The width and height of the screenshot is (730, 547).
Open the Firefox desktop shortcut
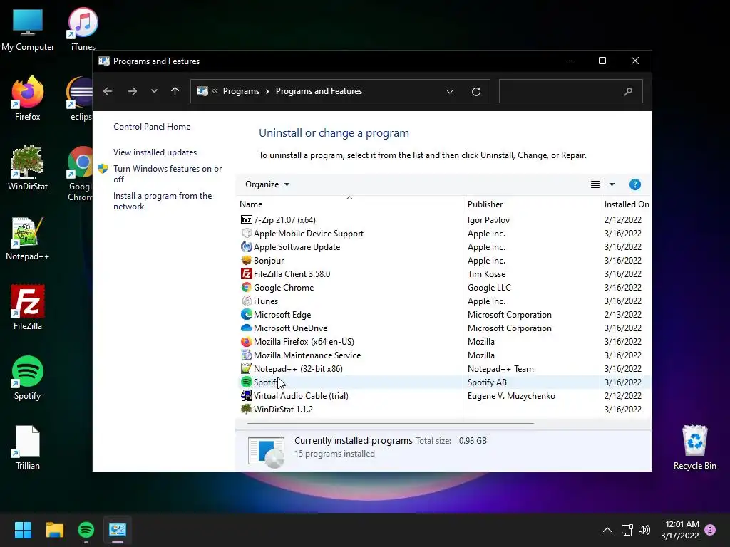pyautogui.click(x=28, y=98)
